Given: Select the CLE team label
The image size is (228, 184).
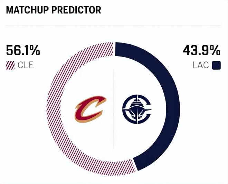Looking at the screenshot, I should pos(26,65).
